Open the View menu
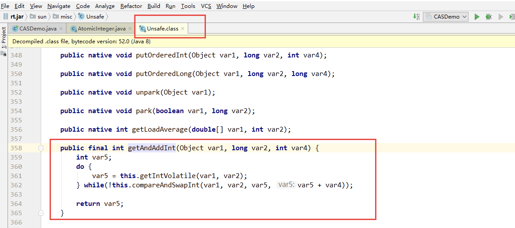This screenshot has width=515, height=228. [x=36, y=6]
